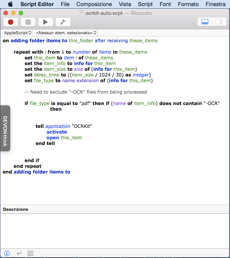Click the 'integer' keyword in the delay_time line

tap(141, 75)
